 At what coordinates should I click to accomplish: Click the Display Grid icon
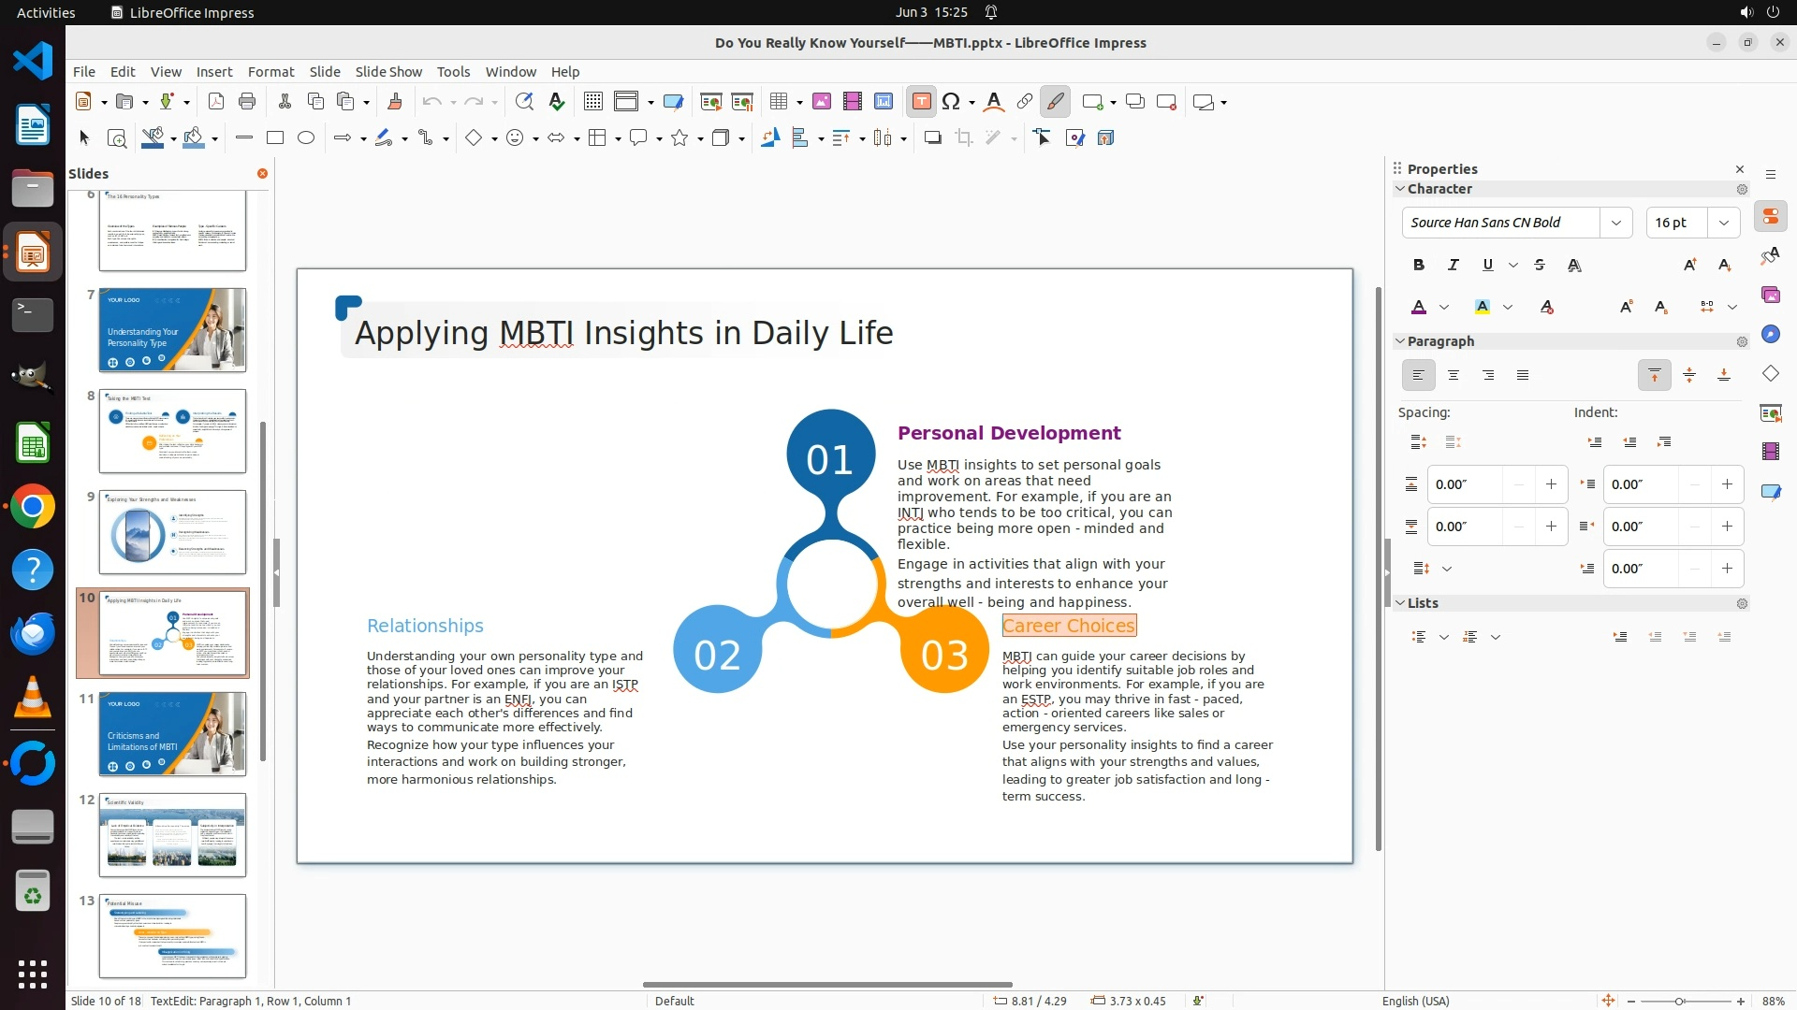592,102
